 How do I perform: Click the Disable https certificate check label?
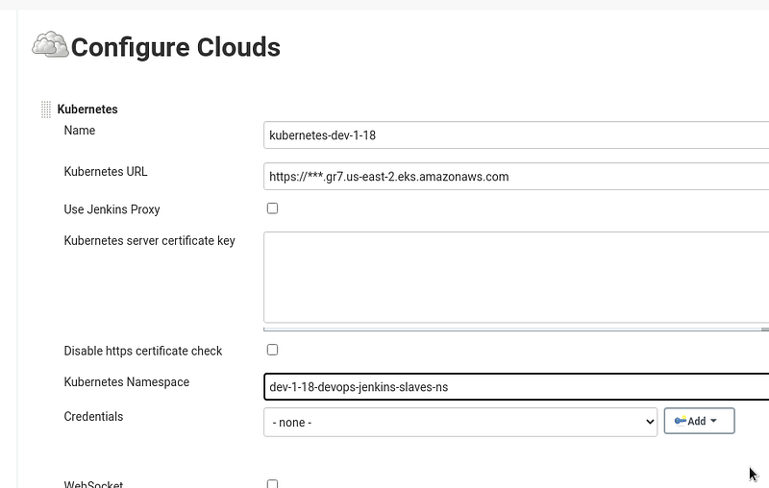coord(142,351)
